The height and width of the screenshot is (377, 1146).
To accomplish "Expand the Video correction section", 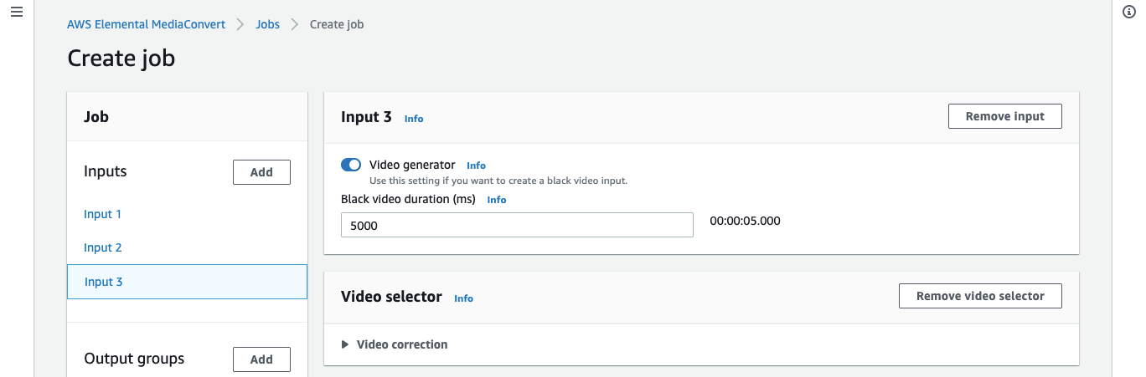I will pos(395,344).
